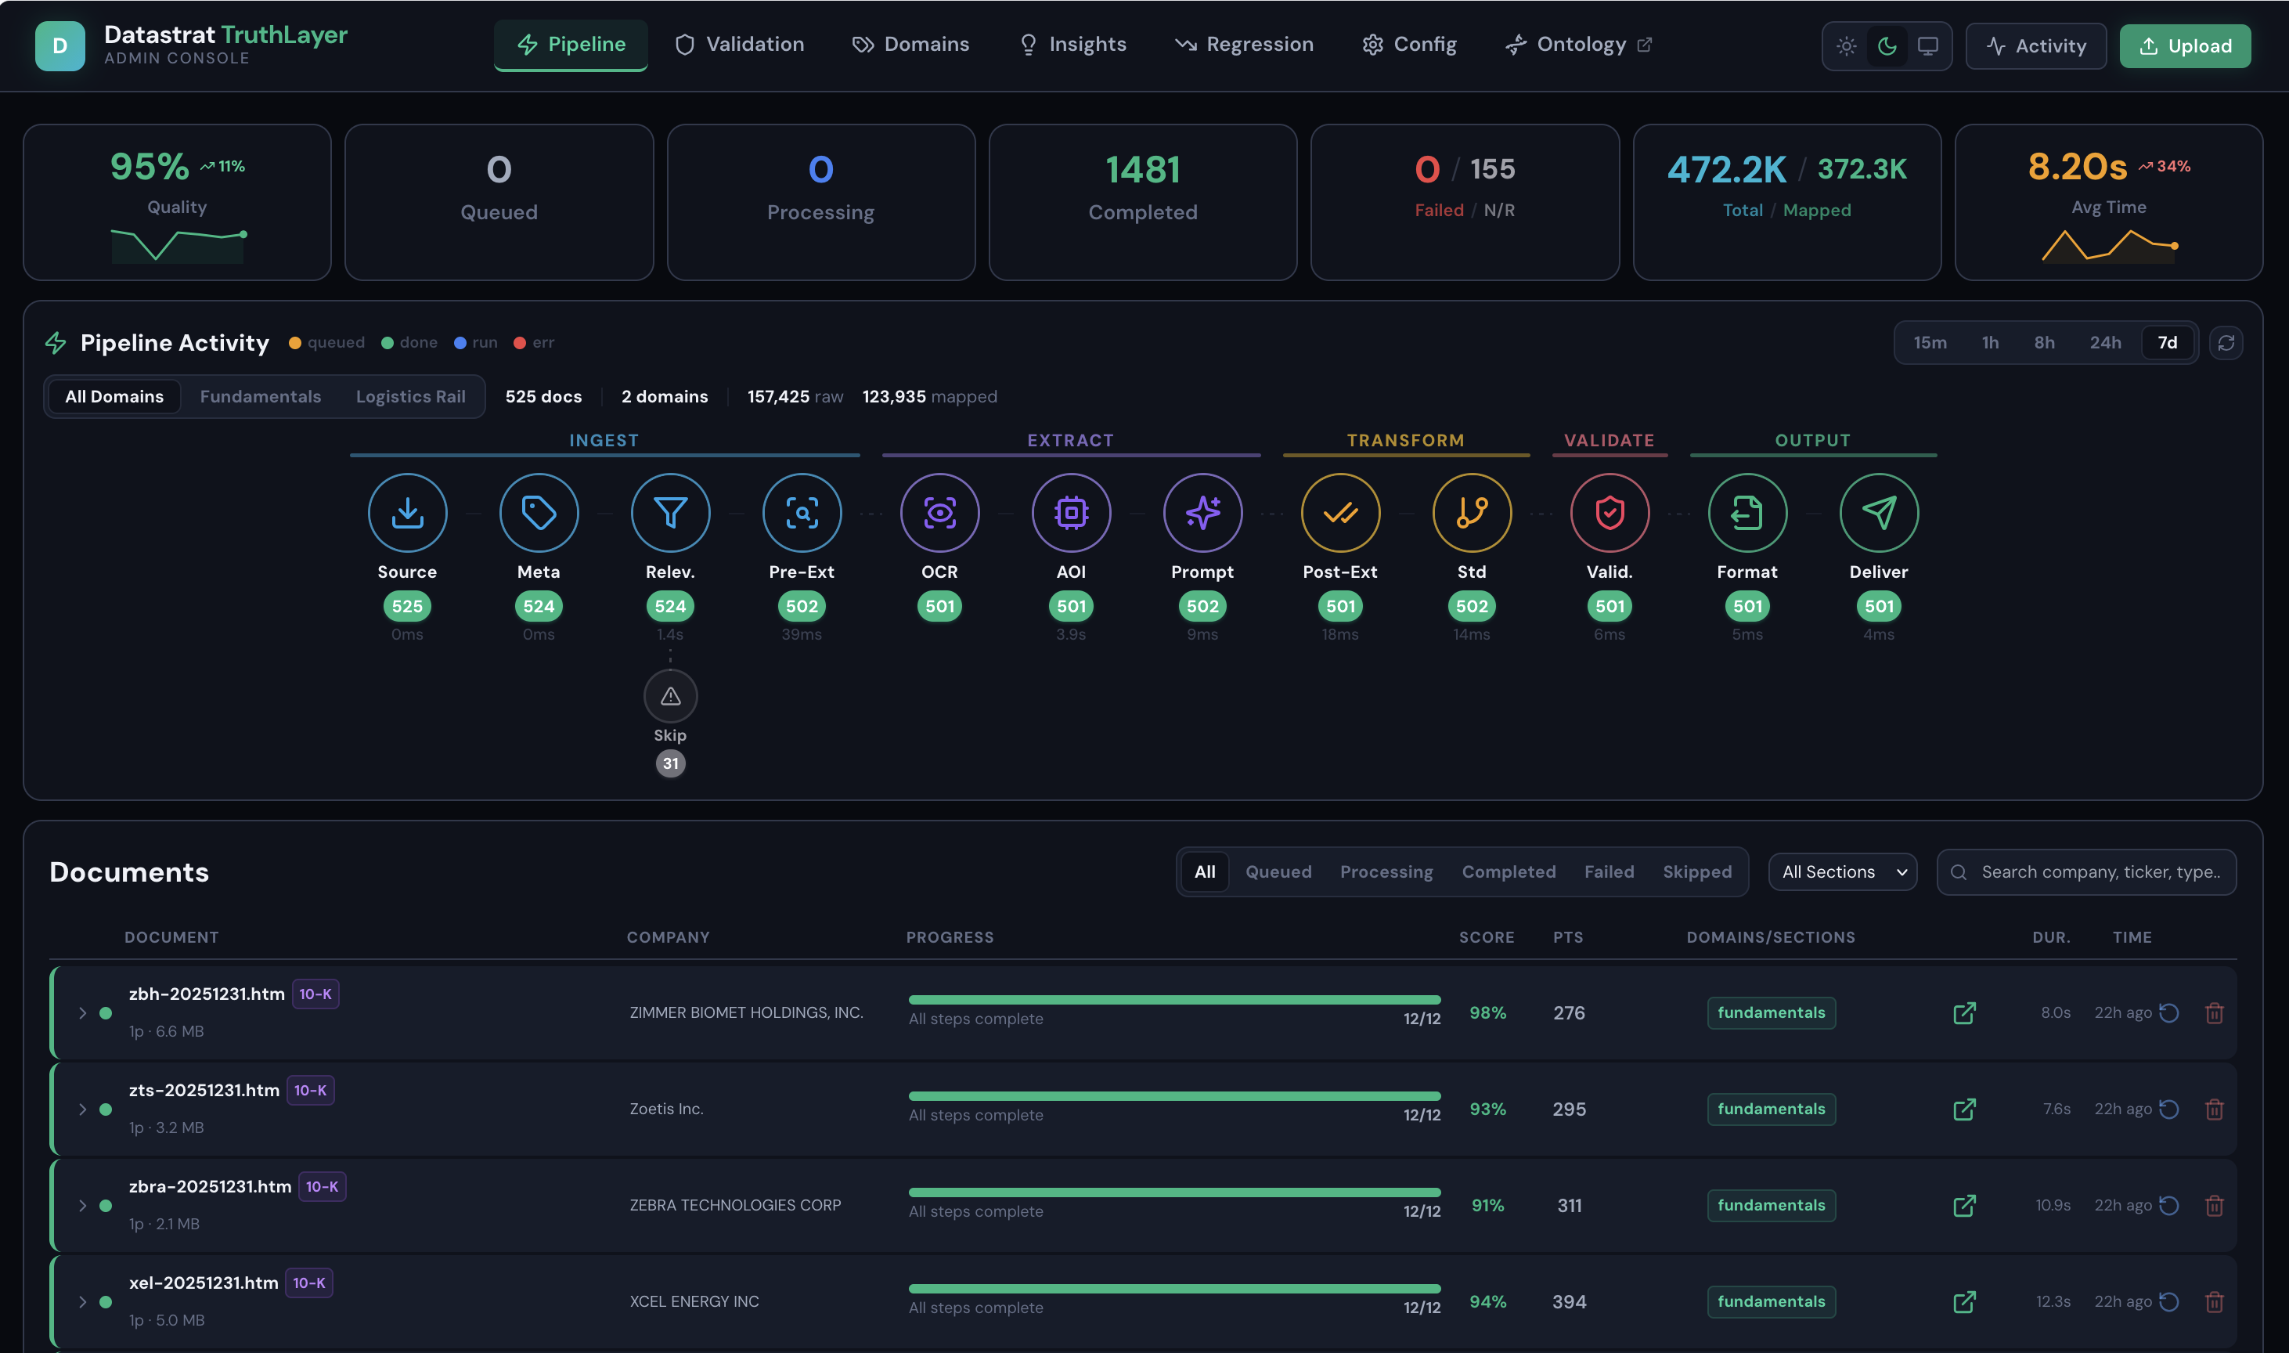Open the Skip warning node
2289x1353 pixels.
pos(670,697)
